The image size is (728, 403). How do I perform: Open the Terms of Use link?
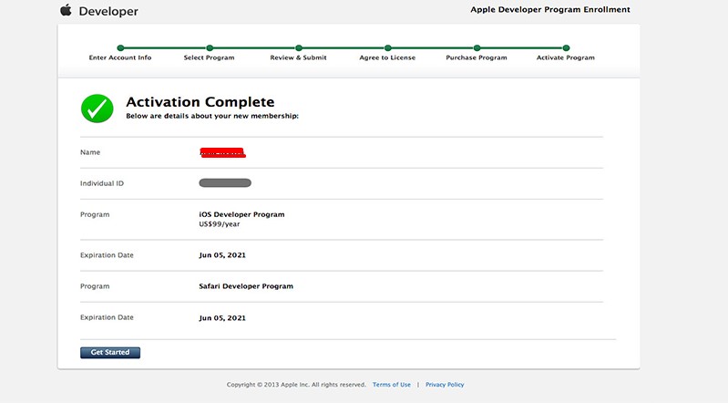click(392, 385)
